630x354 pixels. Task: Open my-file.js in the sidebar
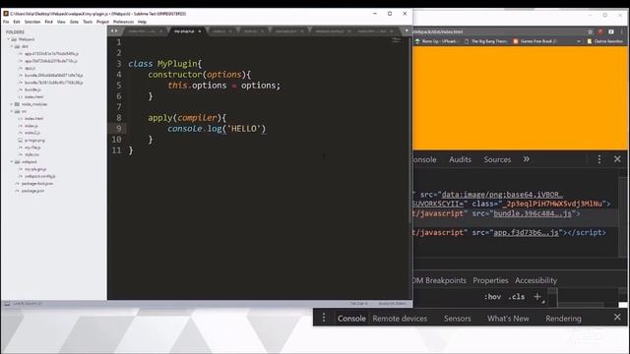[x=32, y=147]
